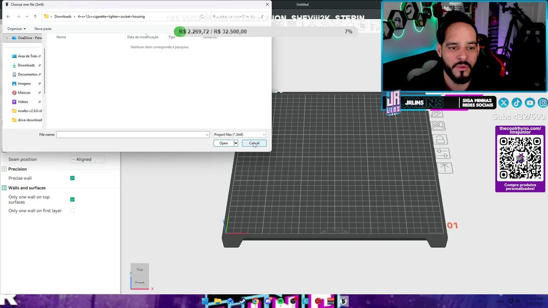Click the Open button
This screenshot has height=308, width=548.
tap(223, 143)
